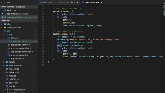This screenshot has width=165, height=93.
Task: Open app.component.spec.ts file
Action: tap(22, 52)
